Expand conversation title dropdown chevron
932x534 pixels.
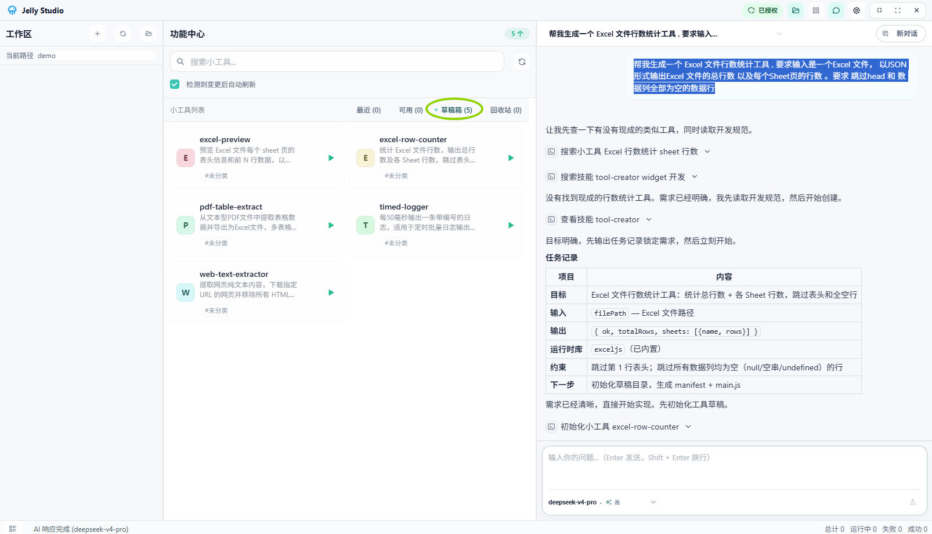tap(779, 34)
